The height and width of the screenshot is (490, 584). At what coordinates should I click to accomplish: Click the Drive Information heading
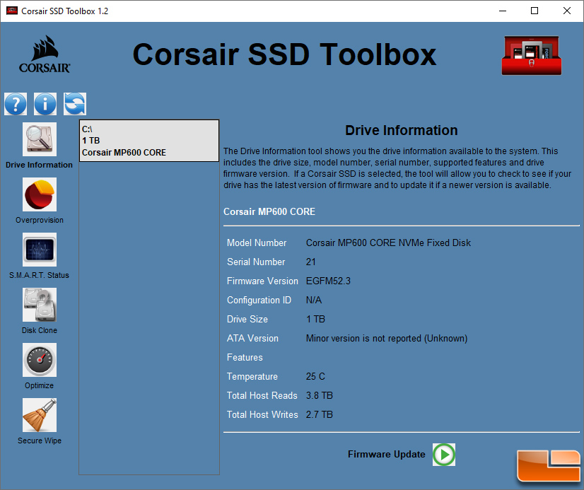401,130
